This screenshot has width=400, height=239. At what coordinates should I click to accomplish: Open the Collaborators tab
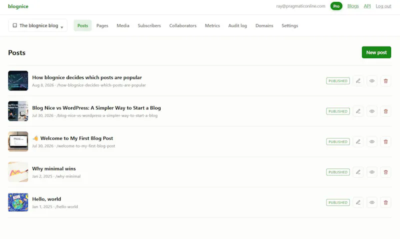(183, 25)
